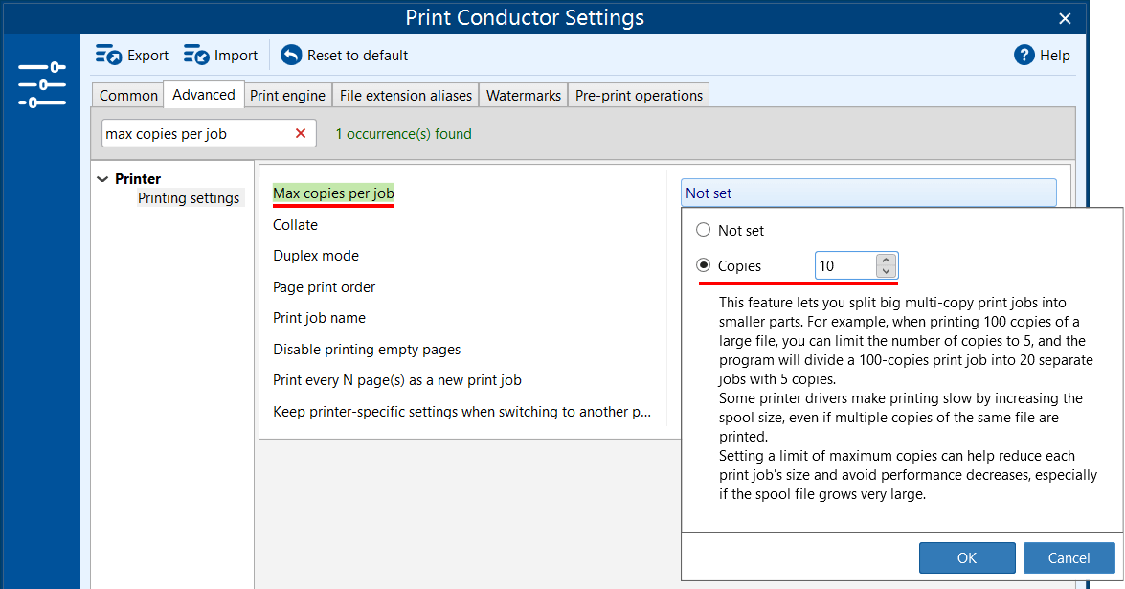Clear search with the red X icon
Viewport: 1125px width, 589px height.
[301, 134]
